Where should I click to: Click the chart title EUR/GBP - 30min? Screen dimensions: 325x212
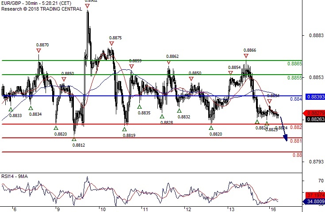coord(21,4)
